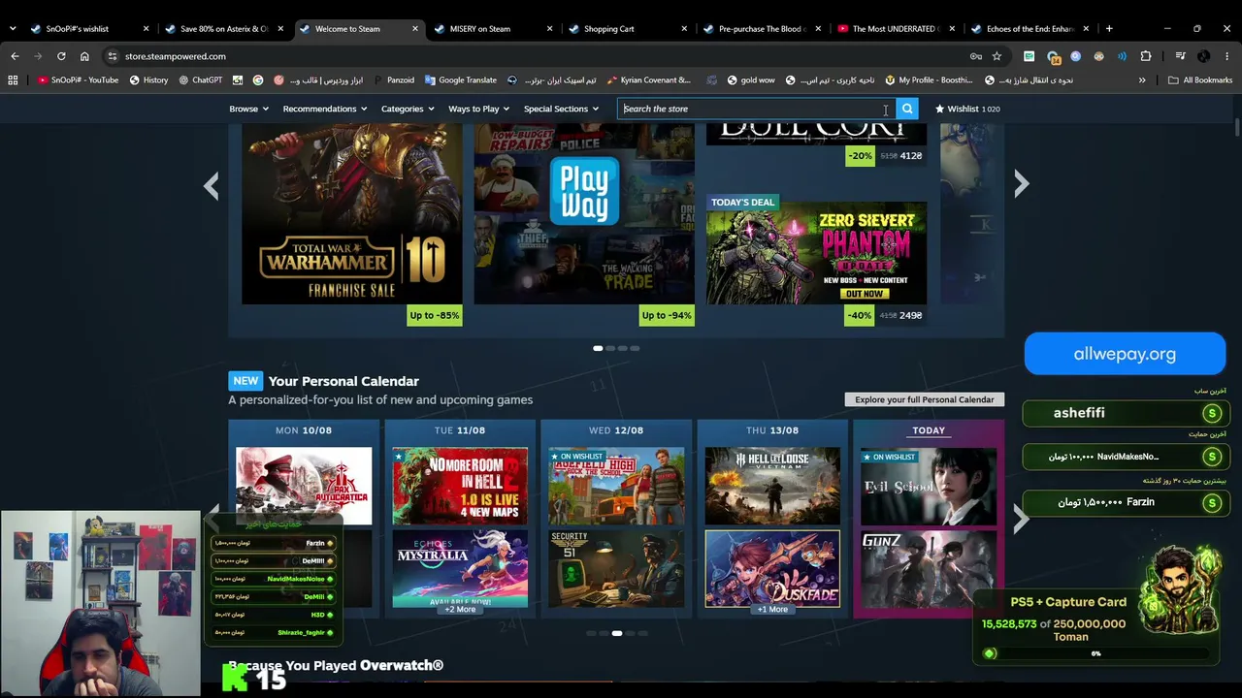The image size is (1242, 698).
Task: Show next featured carousel slide arrow
Action: pos(1021,184)
